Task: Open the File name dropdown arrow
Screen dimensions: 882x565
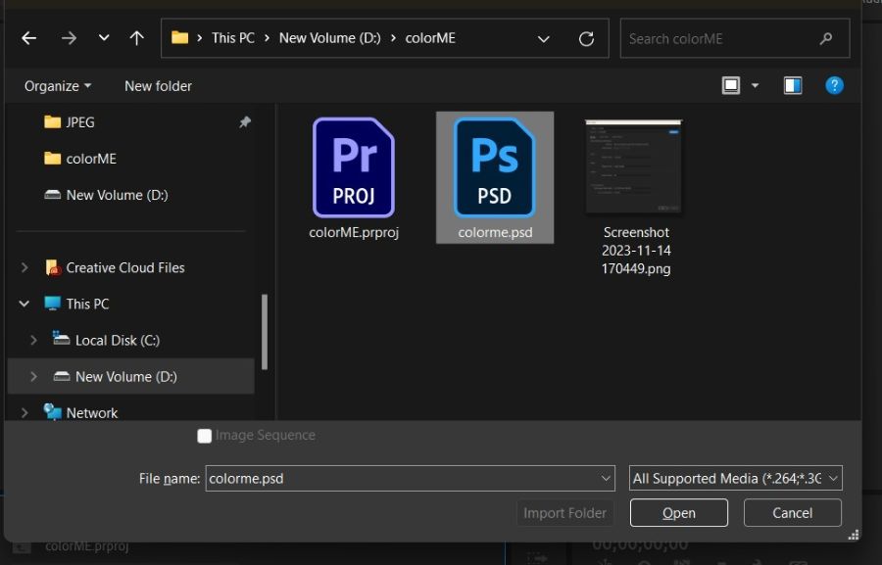Action: coord(606,479)
